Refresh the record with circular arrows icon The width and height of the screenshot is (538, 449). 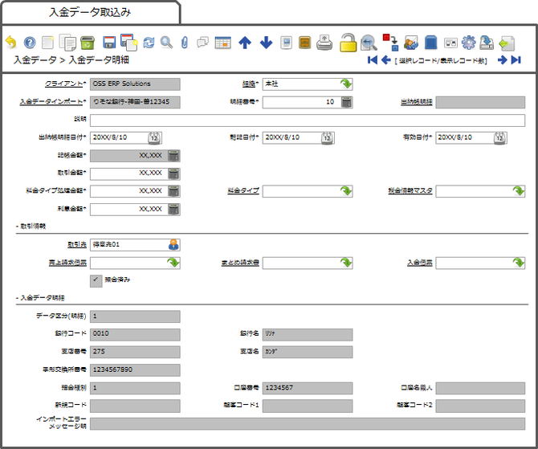(149, 43)
